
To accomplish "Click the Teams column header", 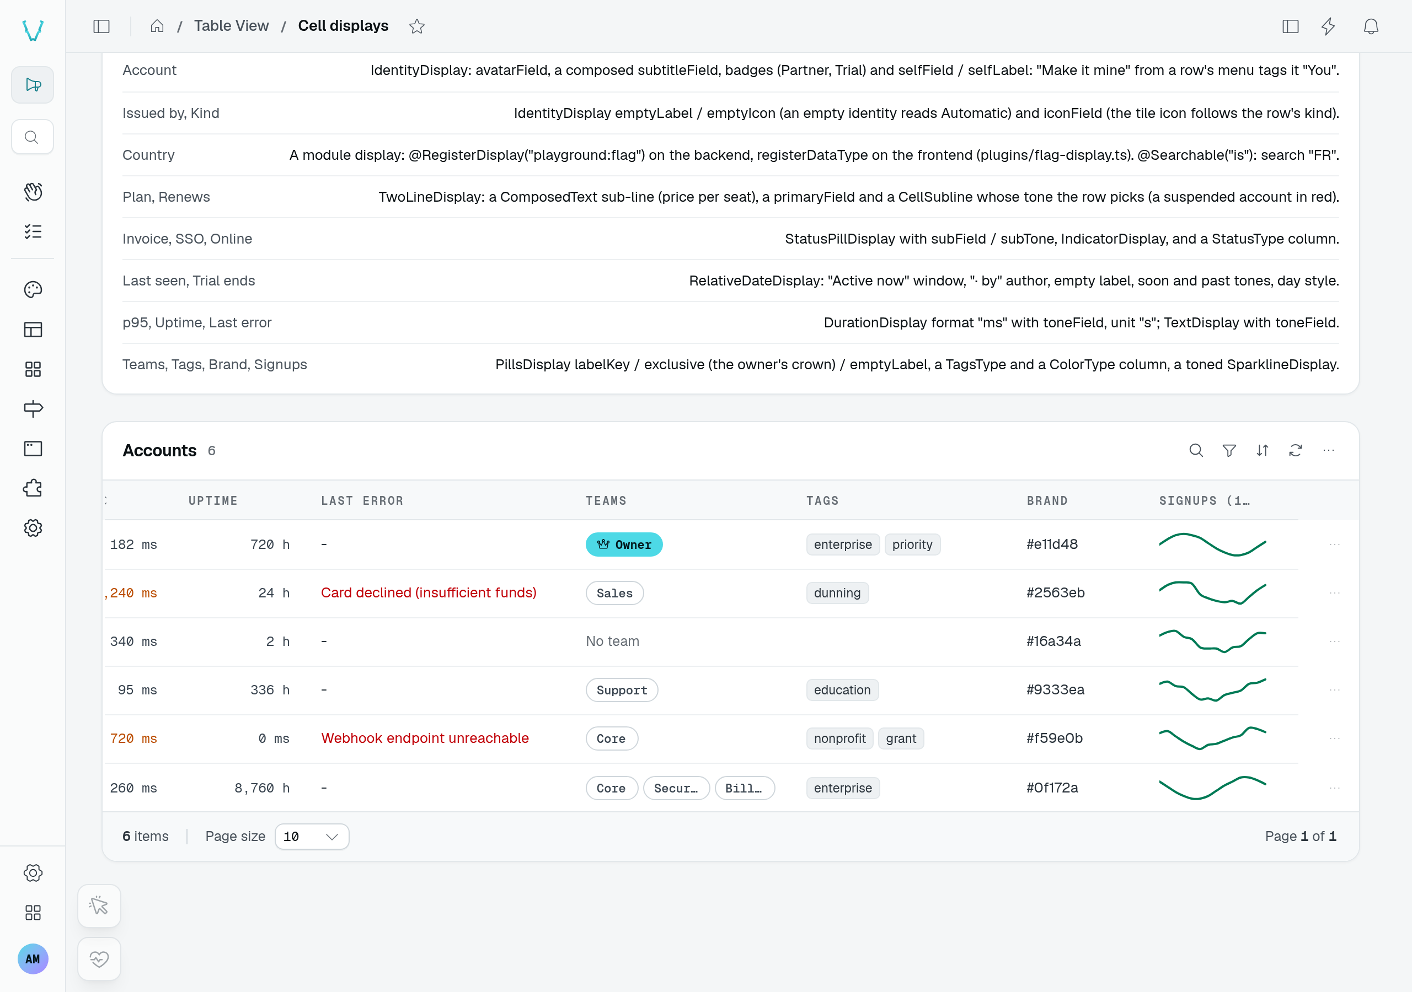I will [x=606, y=501].
